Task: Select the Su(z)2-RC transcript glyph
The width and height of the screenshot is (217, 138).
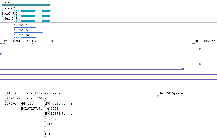Action: click(26, 16)
